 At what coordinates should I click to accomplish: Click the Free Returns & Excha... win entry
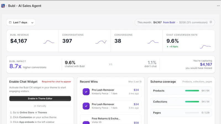(111, 119)
